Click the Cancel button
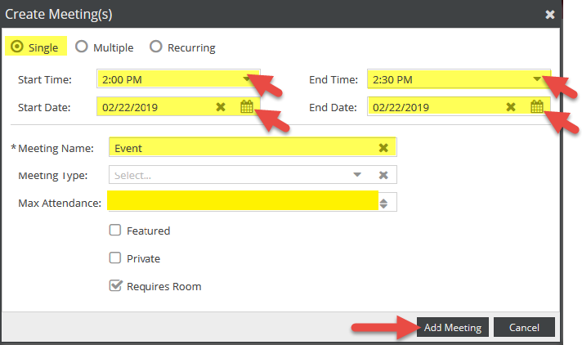582x345 pixels. coord(524,327)
